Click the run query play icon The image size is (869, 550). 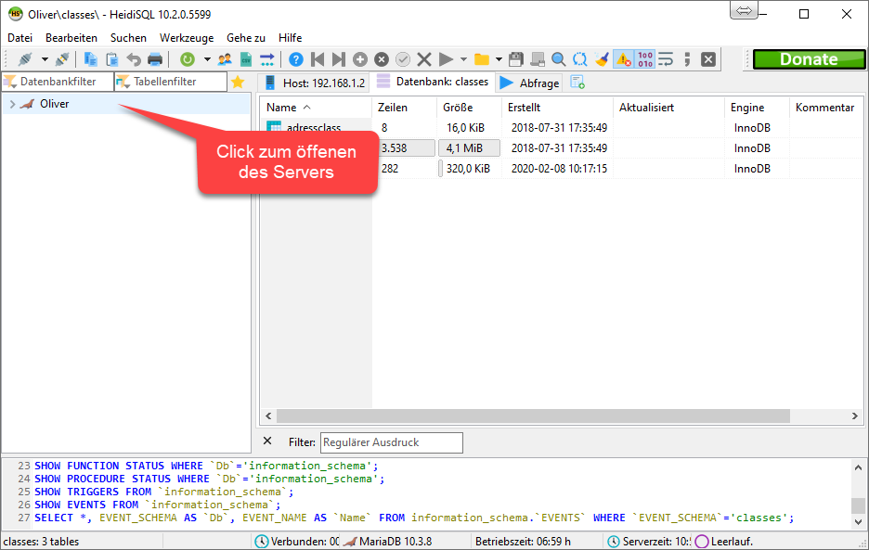(x=446, y=59)
